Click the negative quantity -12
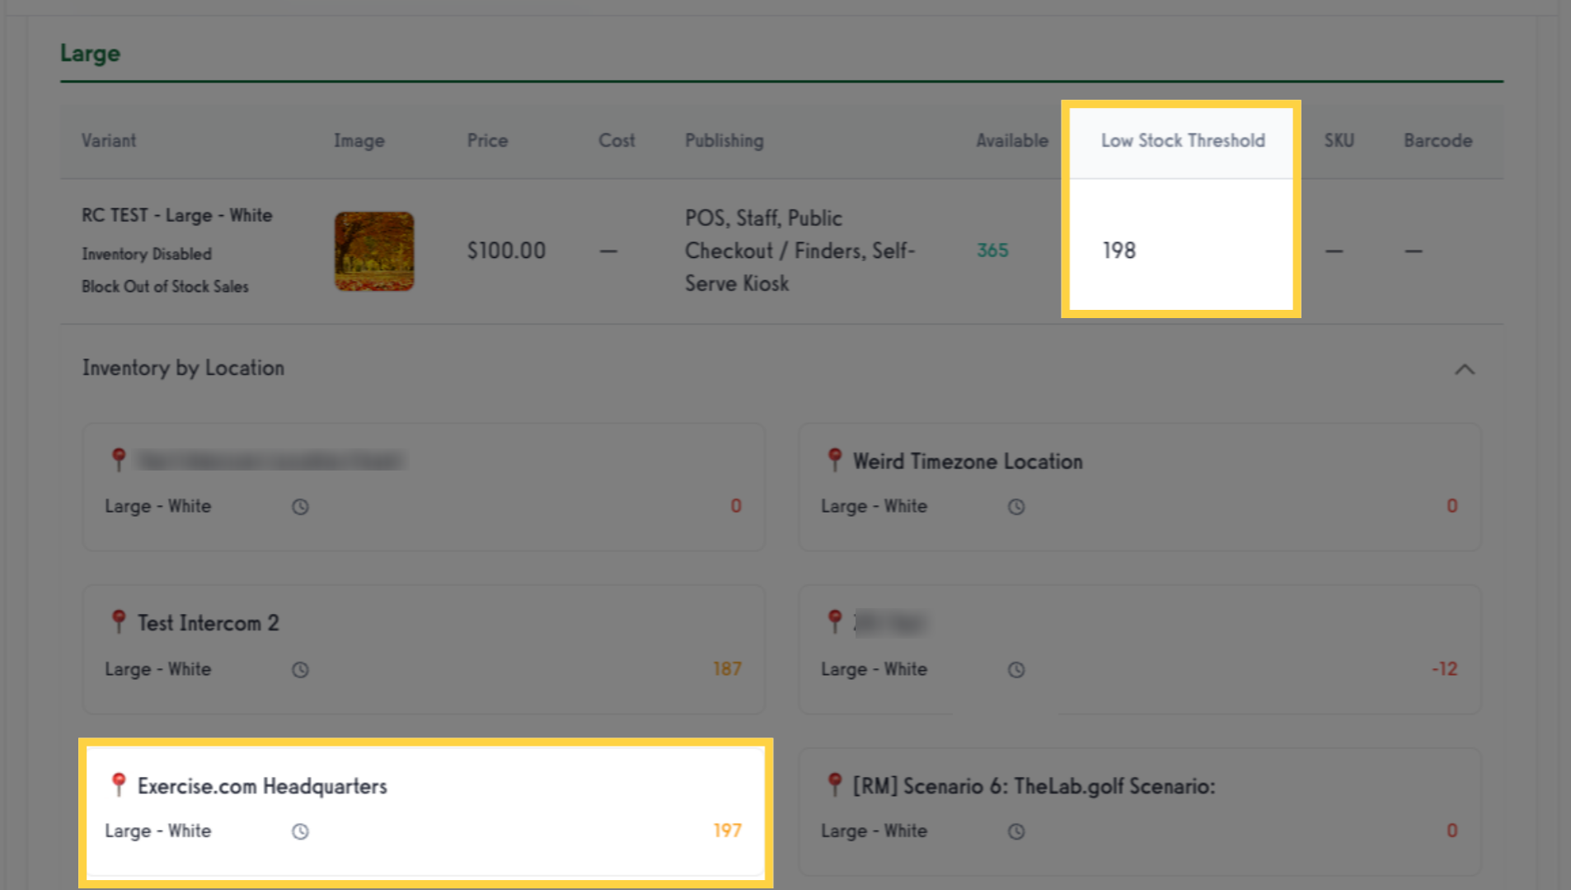1571x890 pixels. pyautogui.click(x=1444, y=669)
